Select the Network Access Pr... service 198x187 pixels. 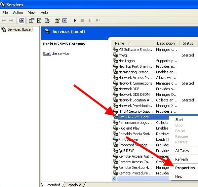[x=135, y=77]
